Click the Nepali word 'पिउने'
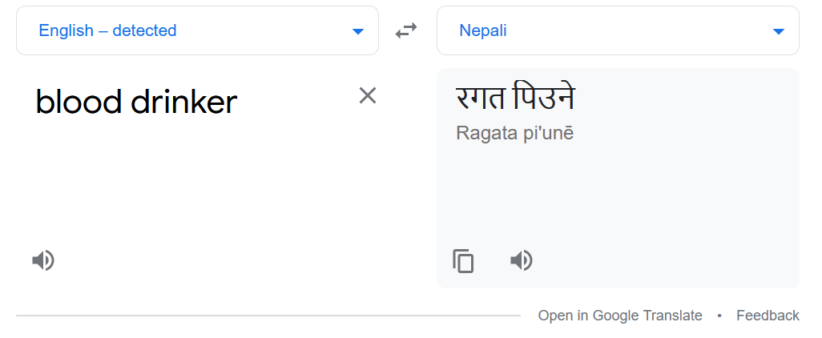 pos(544,99)
